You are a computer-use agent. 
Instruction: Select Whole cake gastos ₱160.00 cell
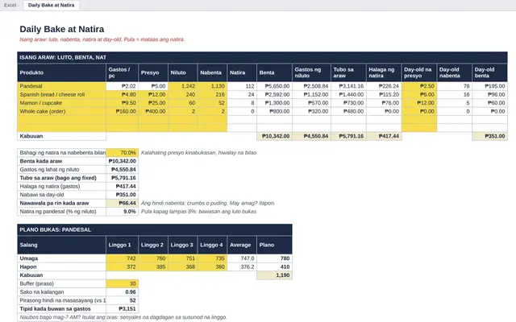[x=122, y=111]
